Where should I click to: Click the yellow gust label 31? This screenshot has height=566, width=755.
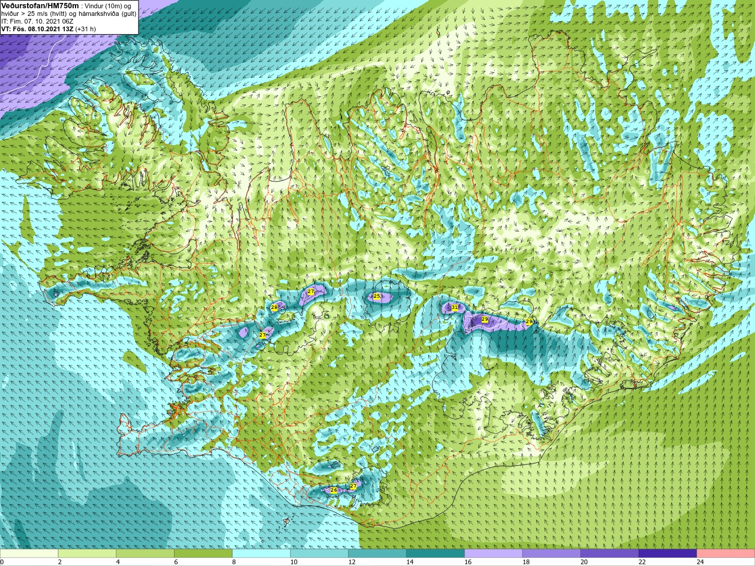pyautogui.click(x=455, y=307)
